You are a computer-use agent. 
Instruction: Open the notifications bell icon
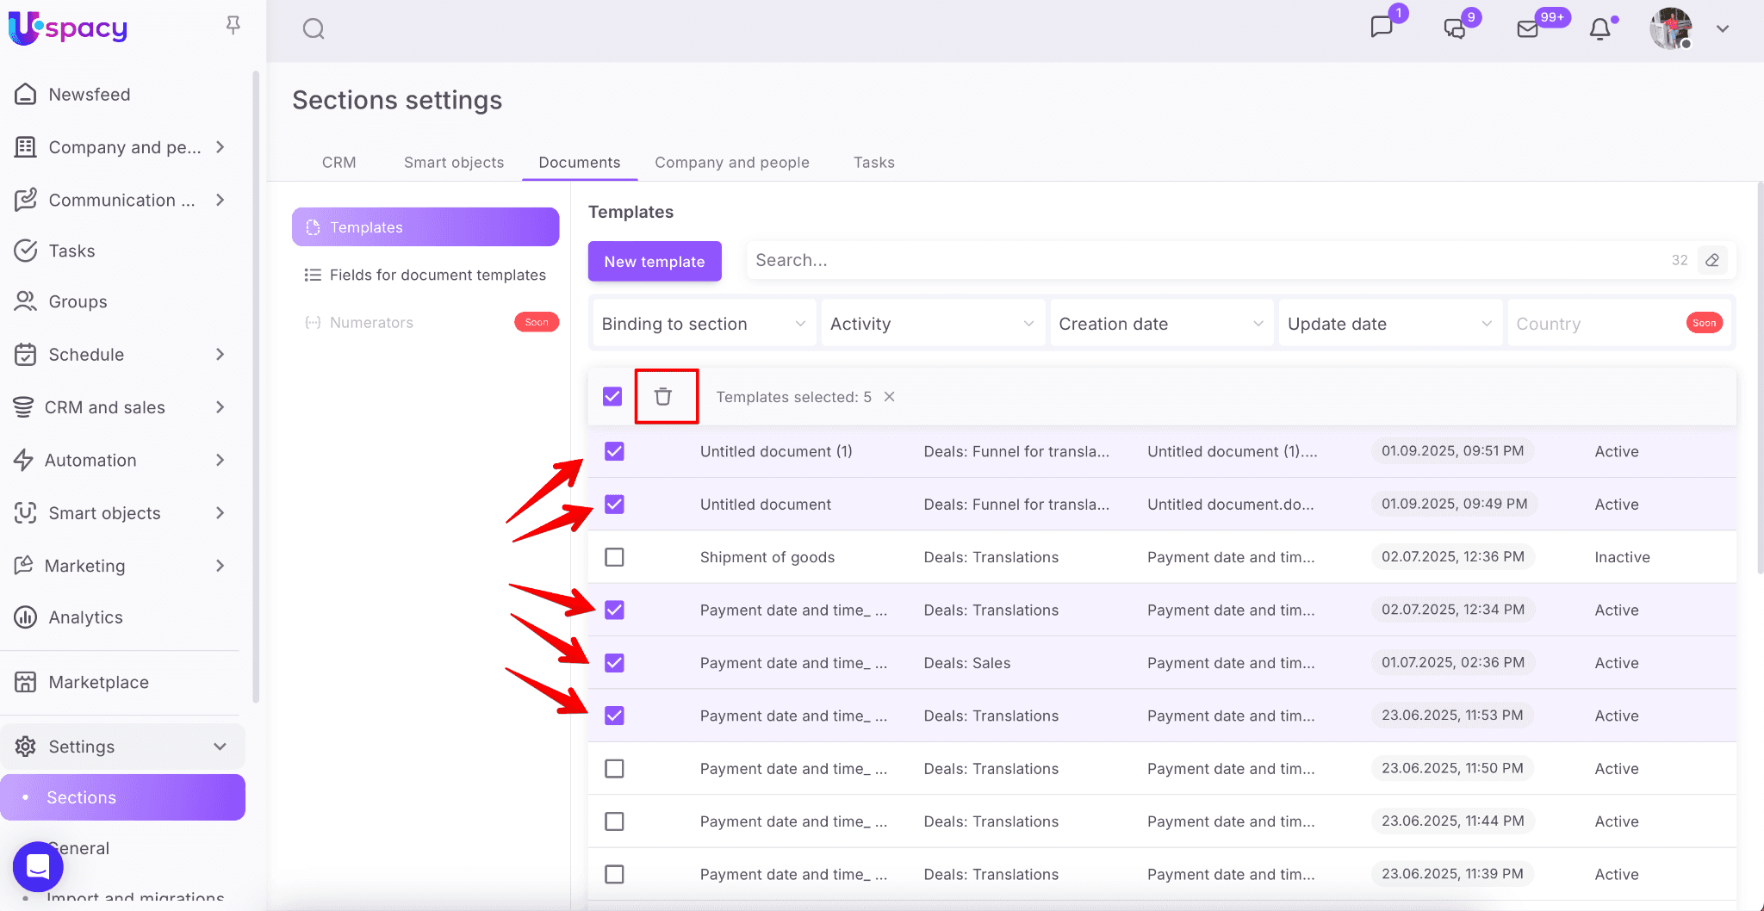[x=1599, y=29]
